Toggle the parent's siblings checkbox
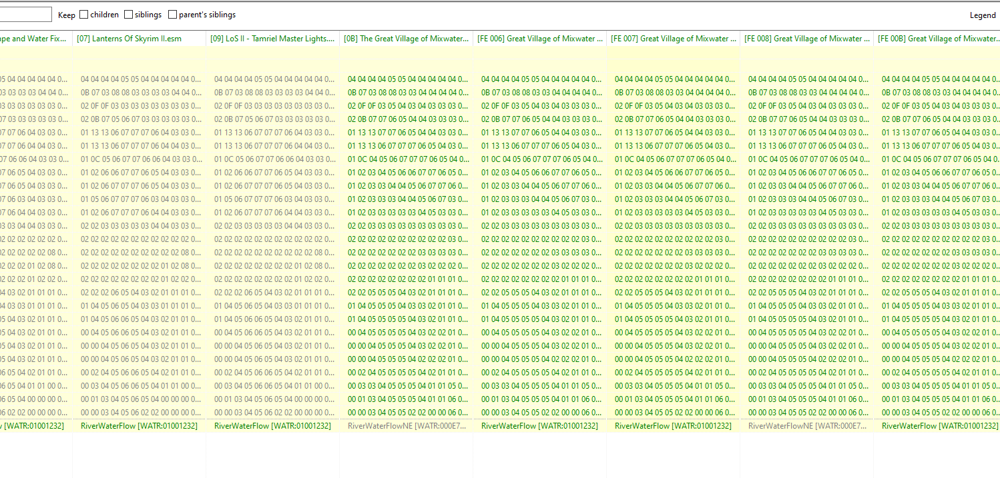 (173, 15)
